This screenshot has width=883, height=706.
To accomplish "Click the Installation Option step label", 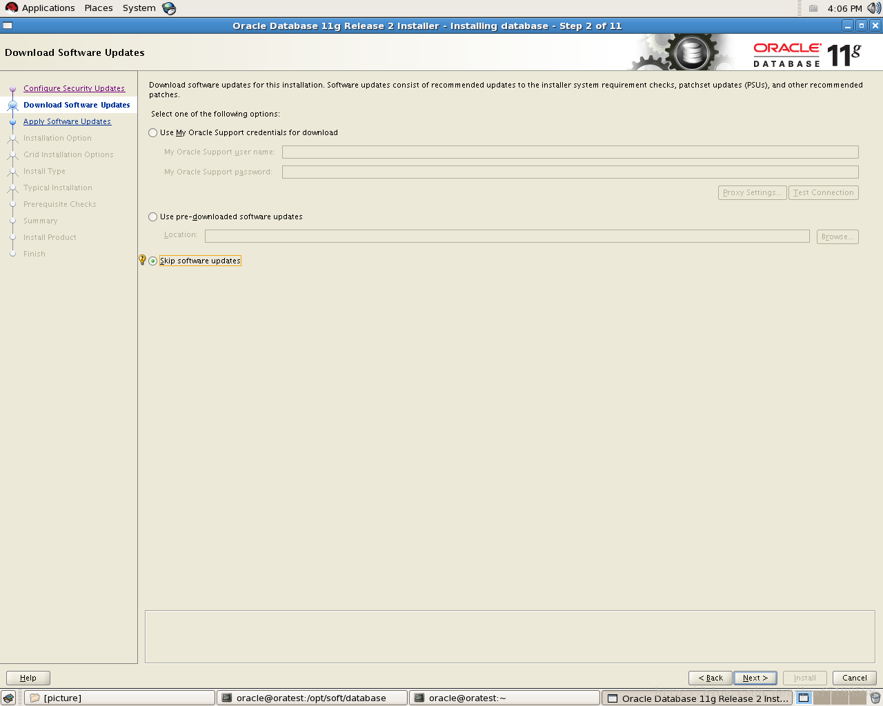I will (x=57, y=138).
